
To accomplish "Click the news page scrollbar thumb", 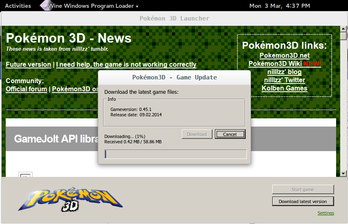I will point(343,36).
